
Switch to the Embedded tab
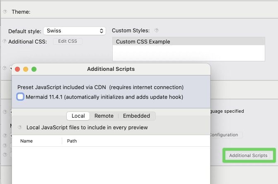[x=137, y=116]
